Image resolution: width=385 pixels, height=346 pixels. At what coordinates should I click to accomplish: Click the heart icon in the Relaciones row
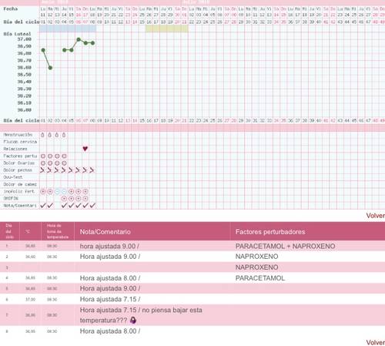[x=85, y=149]
